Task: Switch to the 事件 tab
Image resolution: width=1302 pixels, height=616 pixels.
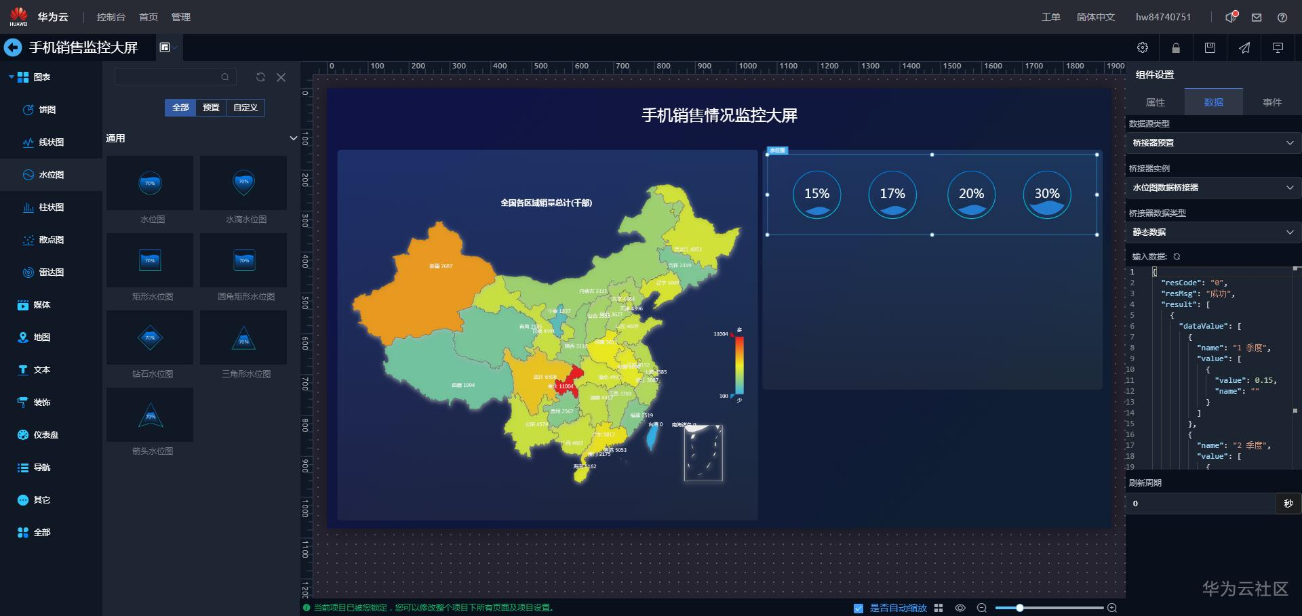Action: (1272, 102)
